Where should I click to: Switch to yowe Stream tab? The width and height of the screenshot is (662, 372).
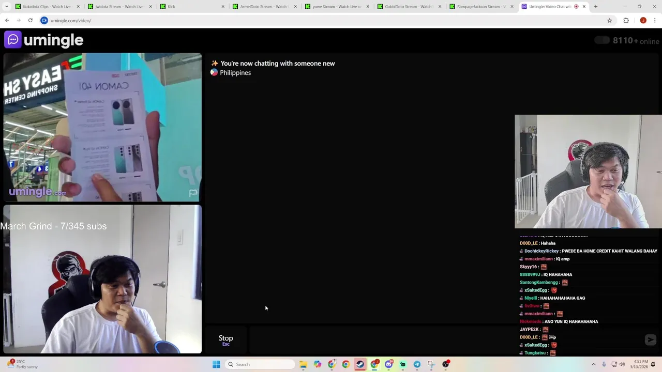[337, 7]
